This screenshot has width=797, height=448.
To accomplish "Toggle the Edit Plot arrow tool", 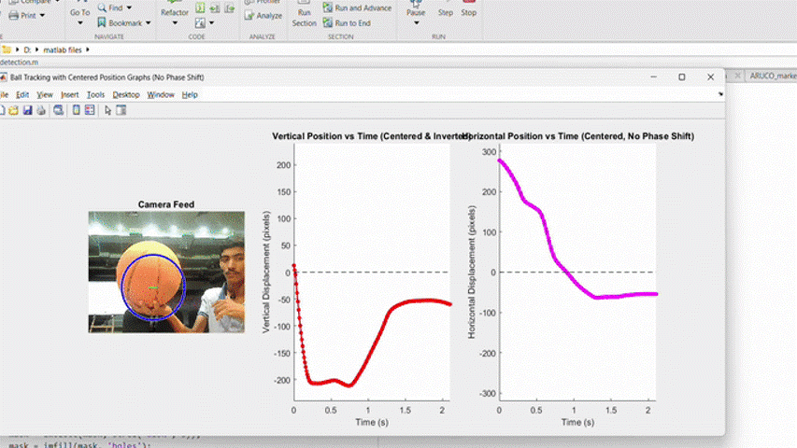I will click(x=107, y=110).
